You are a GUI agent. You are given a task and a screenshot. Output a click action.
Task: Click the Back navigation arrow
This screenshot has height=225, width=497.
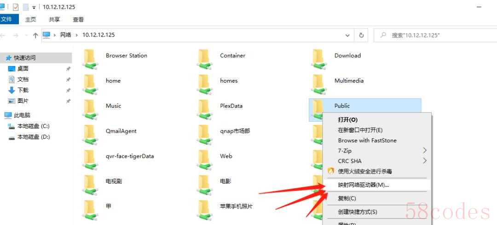click(3, 35)
